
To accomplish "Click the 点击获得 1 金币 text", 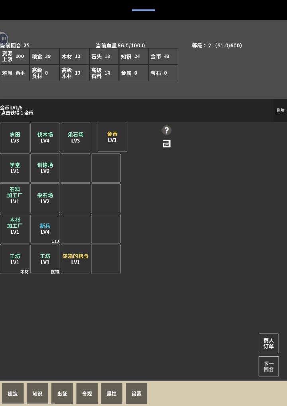I will click(17, 113).
